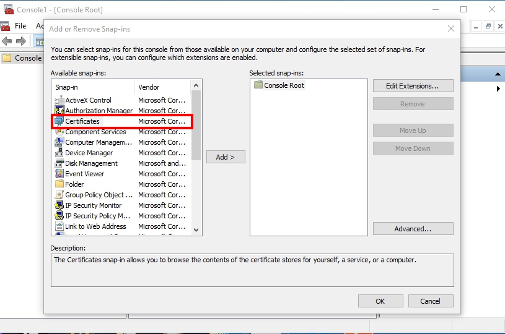Click the Device Manager snap-in icon
This screenshot has height=334, width=505.
coord(59,153)
